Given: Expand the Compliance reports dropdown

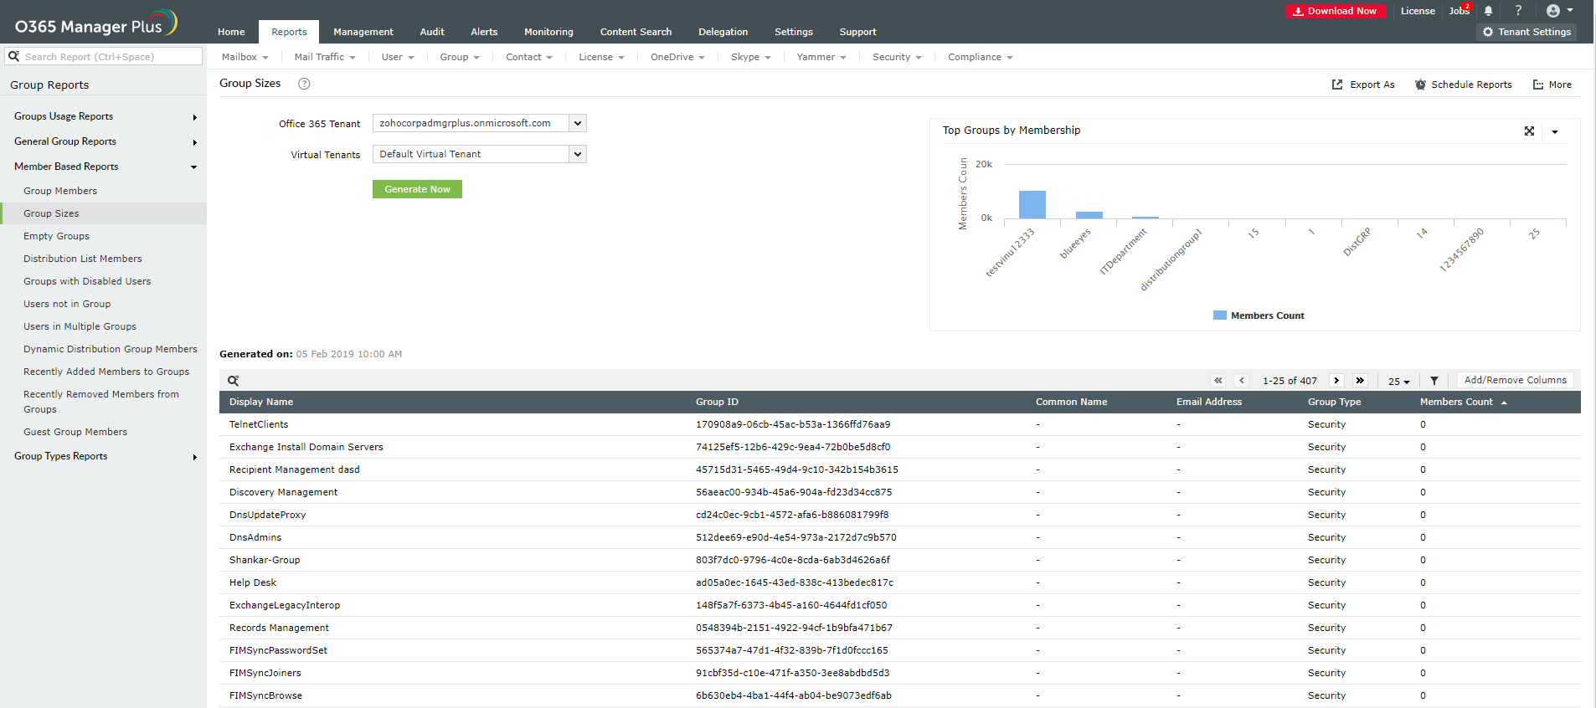Looking at the screenshot, I should [981, 57].
